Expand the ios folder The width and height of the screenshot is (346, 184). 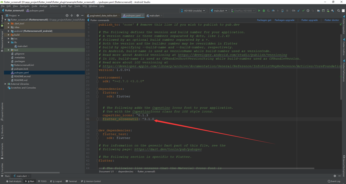click(x=9, y=39)
